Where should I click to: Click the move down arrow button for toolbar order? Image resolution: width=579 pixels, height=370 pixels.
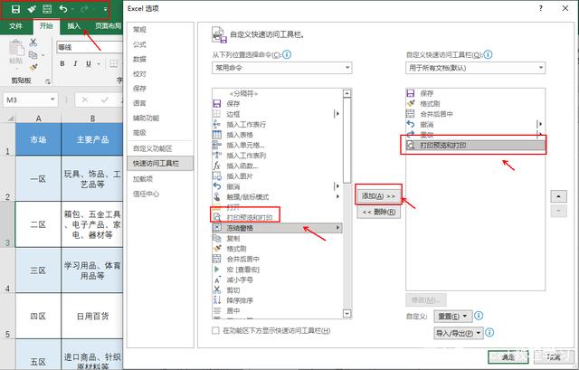coord(559,211)
